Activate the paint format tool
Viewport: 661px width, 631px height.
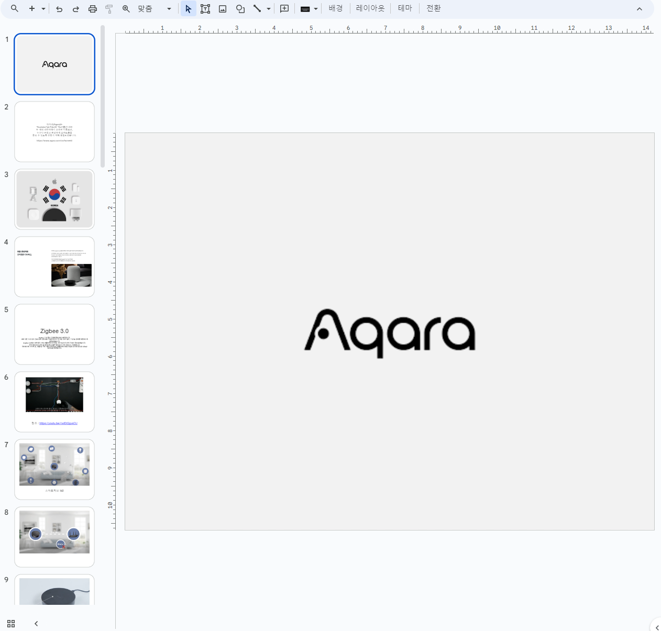[109, 9]
